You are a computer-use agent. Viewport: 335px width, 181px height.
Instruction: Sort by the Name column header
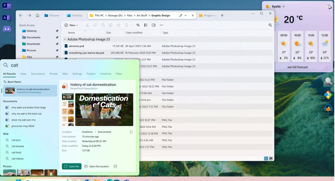pos(71,33)
